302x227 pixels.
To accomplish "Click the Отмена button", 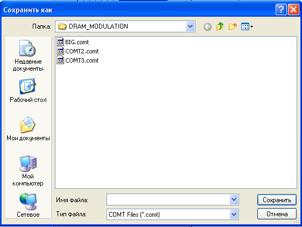I will click(x=277, y=214).
